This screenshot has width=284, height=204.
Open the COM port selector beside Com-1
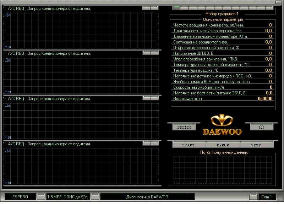[253, 197]
